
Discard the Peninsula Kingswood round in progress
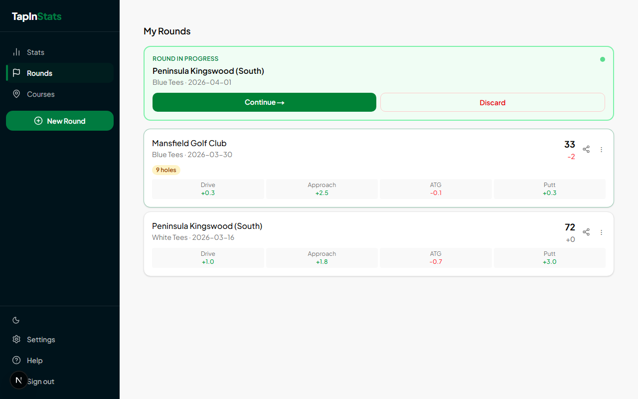[x=492, y=102]
